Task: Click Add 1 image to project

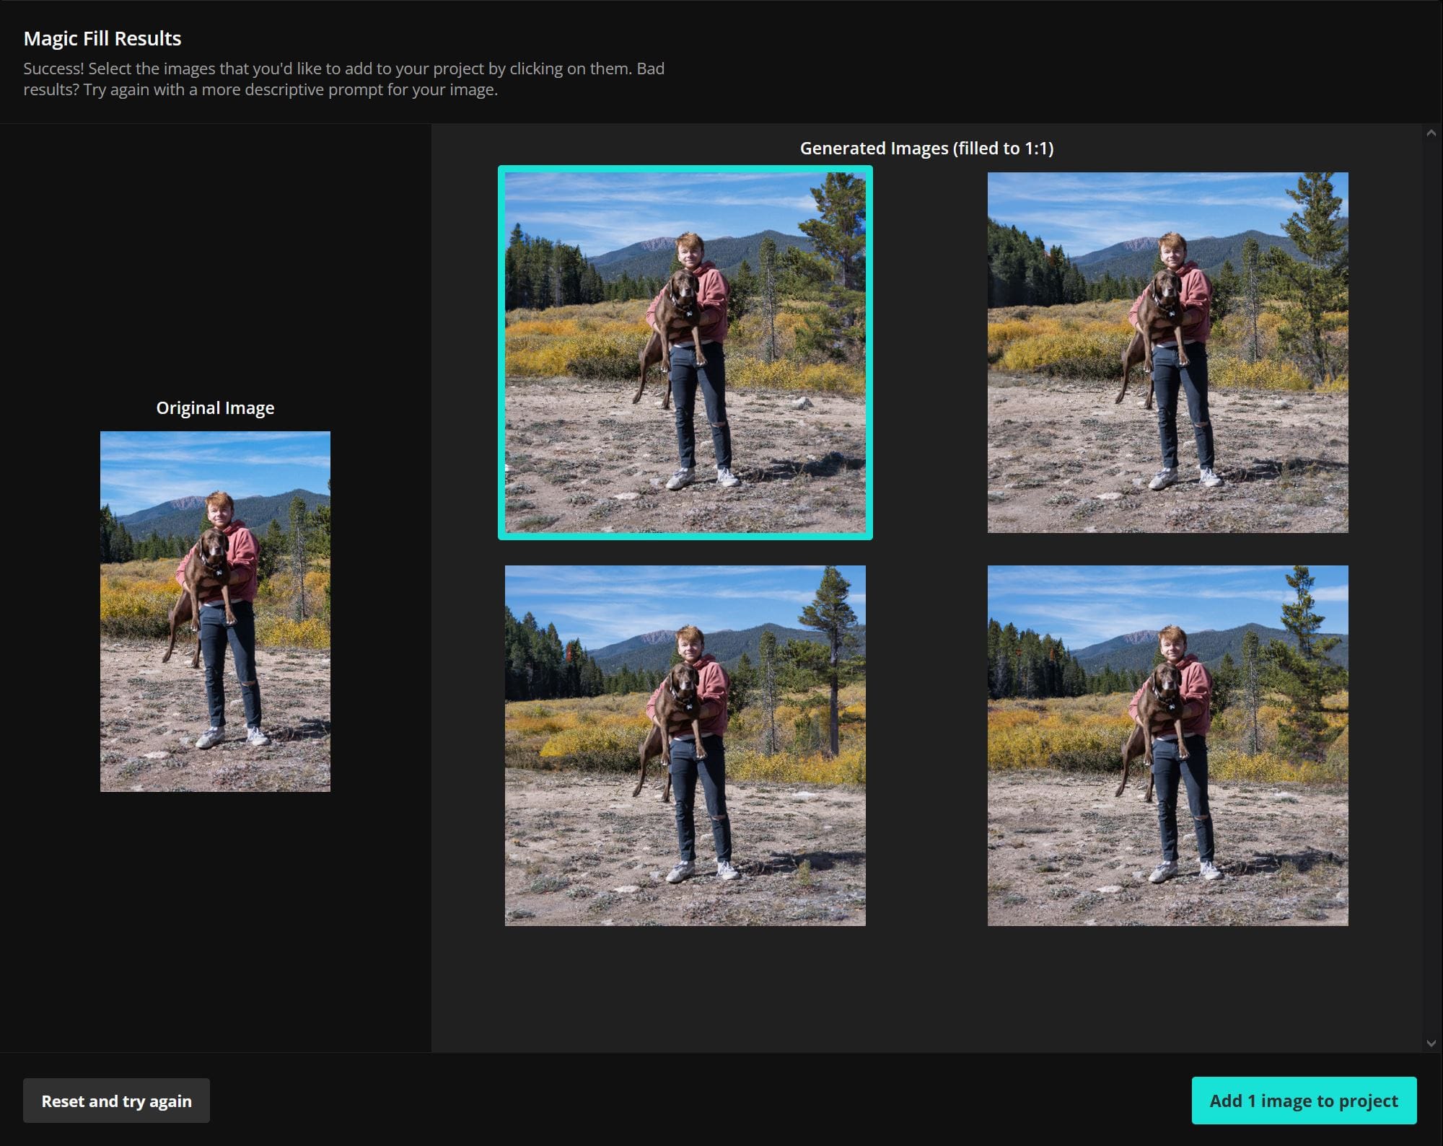Action: [x=1303, y=1101]
